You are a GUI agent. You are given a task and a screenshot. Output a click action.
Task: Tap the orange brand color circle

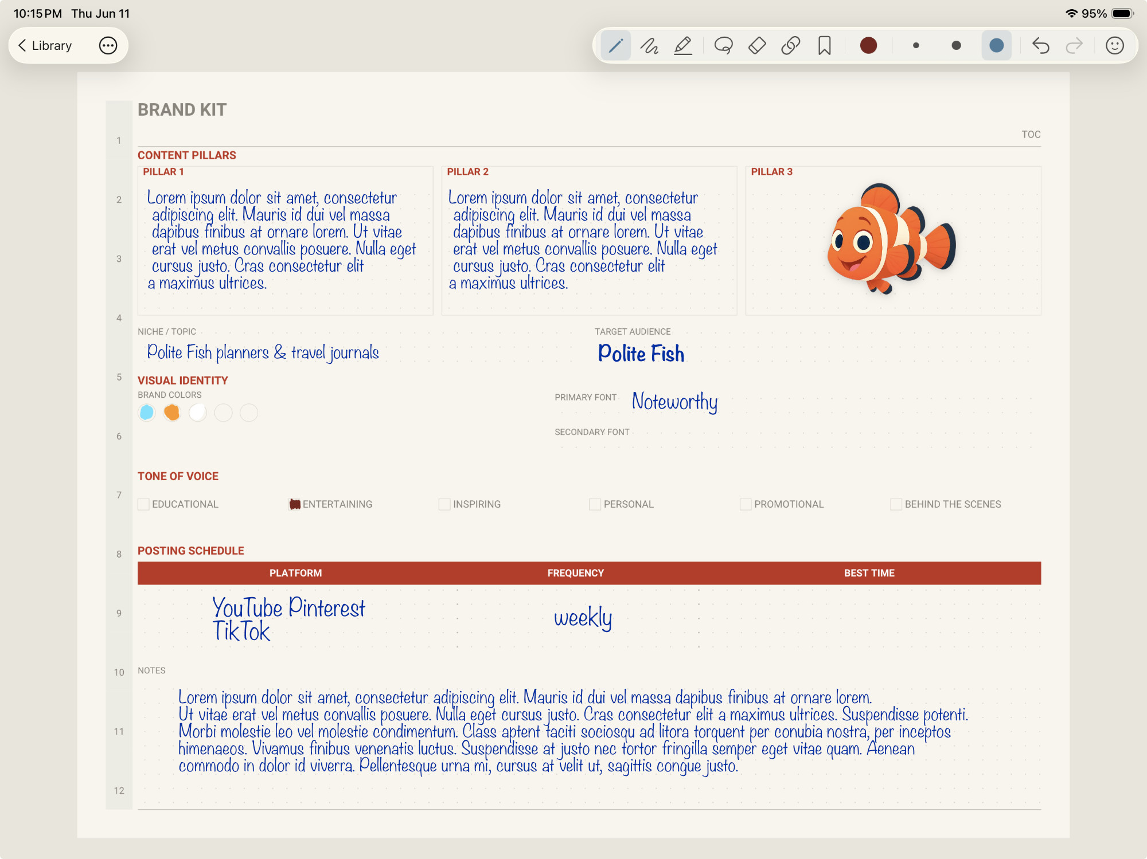pyautogui.click(x=172, y=413)
